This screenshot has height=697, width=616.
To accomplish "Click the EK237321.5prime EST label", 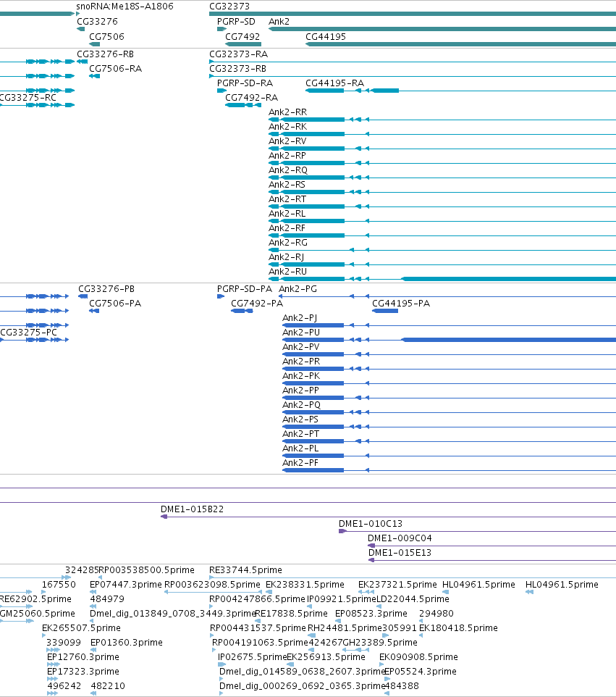I will (x=397, y=585).
